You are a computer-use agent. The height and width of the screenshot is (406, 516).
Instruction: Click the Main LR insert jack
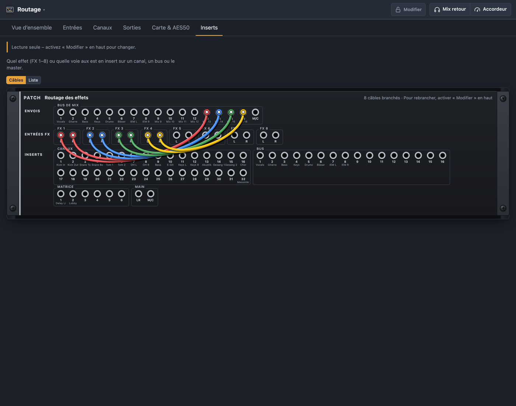point(139,194)
